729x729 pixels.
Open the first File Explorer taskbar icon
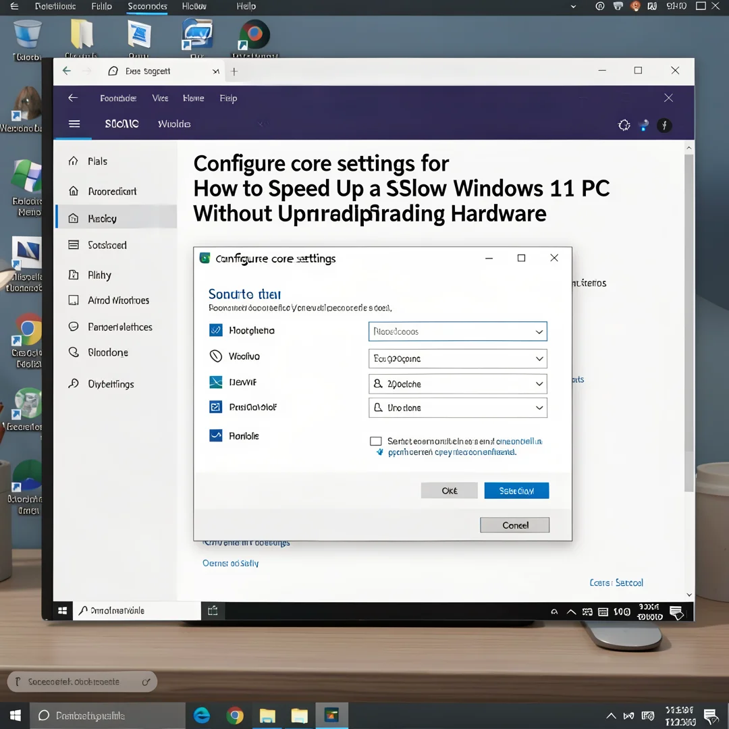[267, 715]
